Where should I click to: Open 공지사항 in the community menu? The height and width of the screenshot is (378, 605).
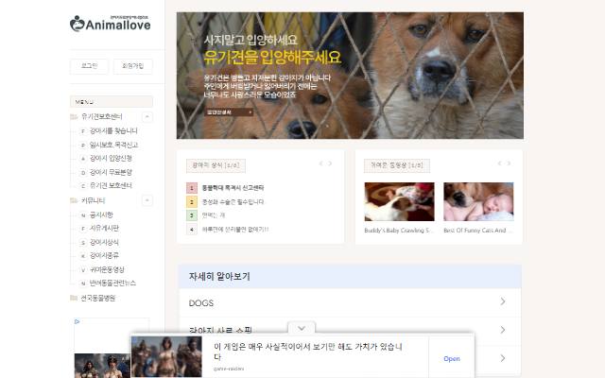pos(101,215)
